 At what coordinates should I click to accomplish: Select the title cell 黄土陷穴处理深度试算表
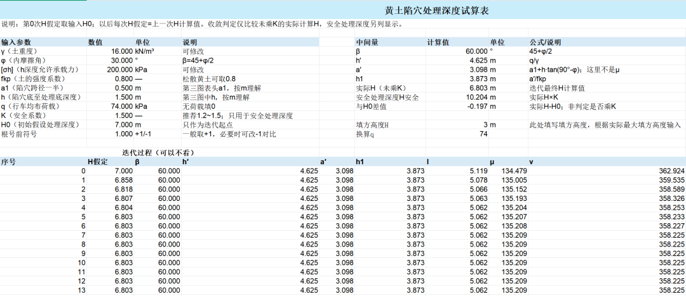click(x=436, y=11)
